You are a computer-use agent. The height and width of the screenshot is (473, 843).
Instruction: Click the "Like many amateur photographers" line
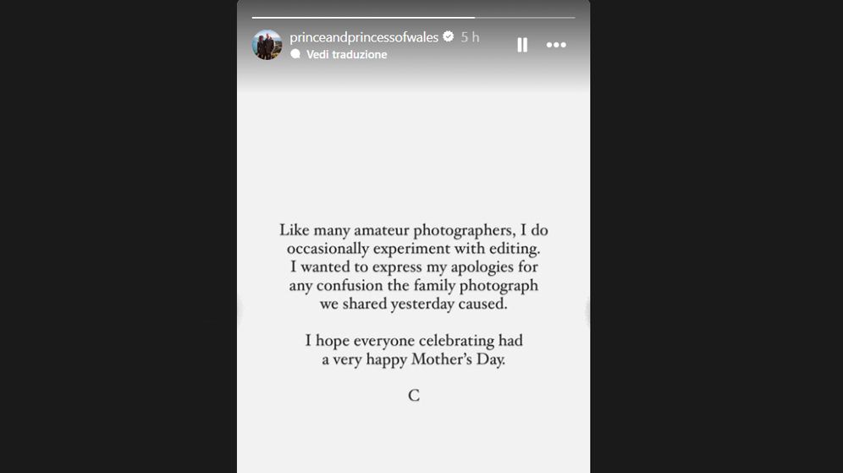pos(414,230)
